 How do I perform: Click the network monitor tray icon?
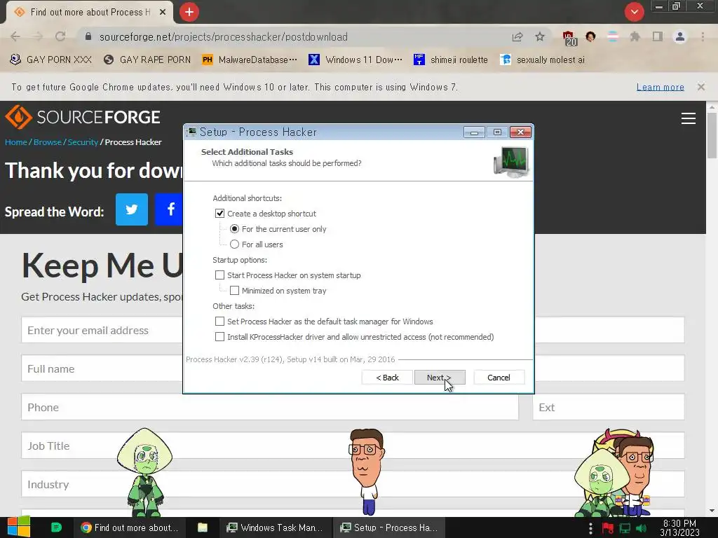click(x=625, y=528)
